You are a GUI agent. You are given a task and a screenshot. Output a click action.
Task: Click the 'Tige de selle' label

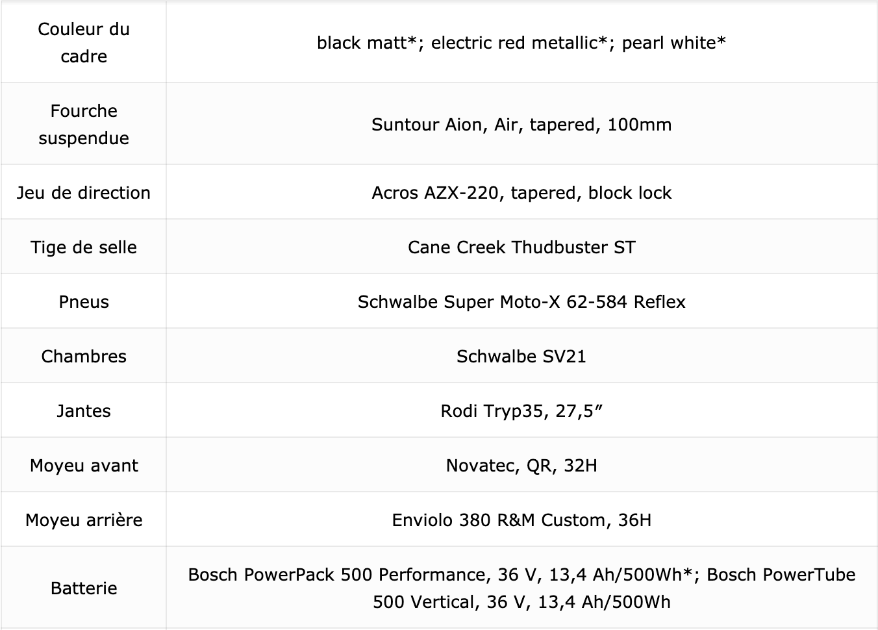pos(84,247)
